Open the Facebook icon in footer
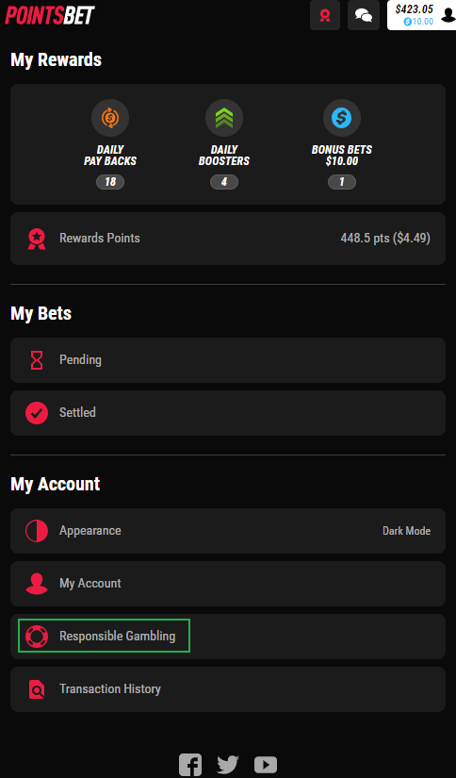Image resolution: width=456 pixels, height=778 pixels. (x=190, y=765)
